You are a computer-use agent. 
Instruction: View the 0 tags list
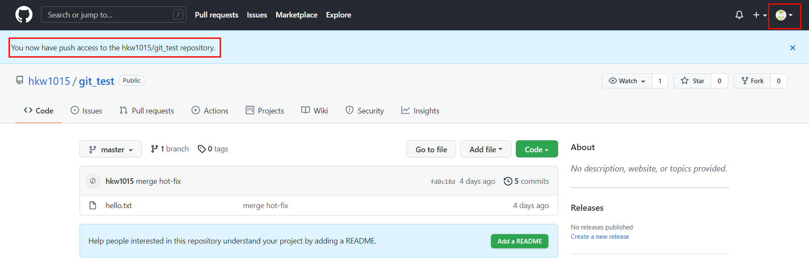click(213, 149)
